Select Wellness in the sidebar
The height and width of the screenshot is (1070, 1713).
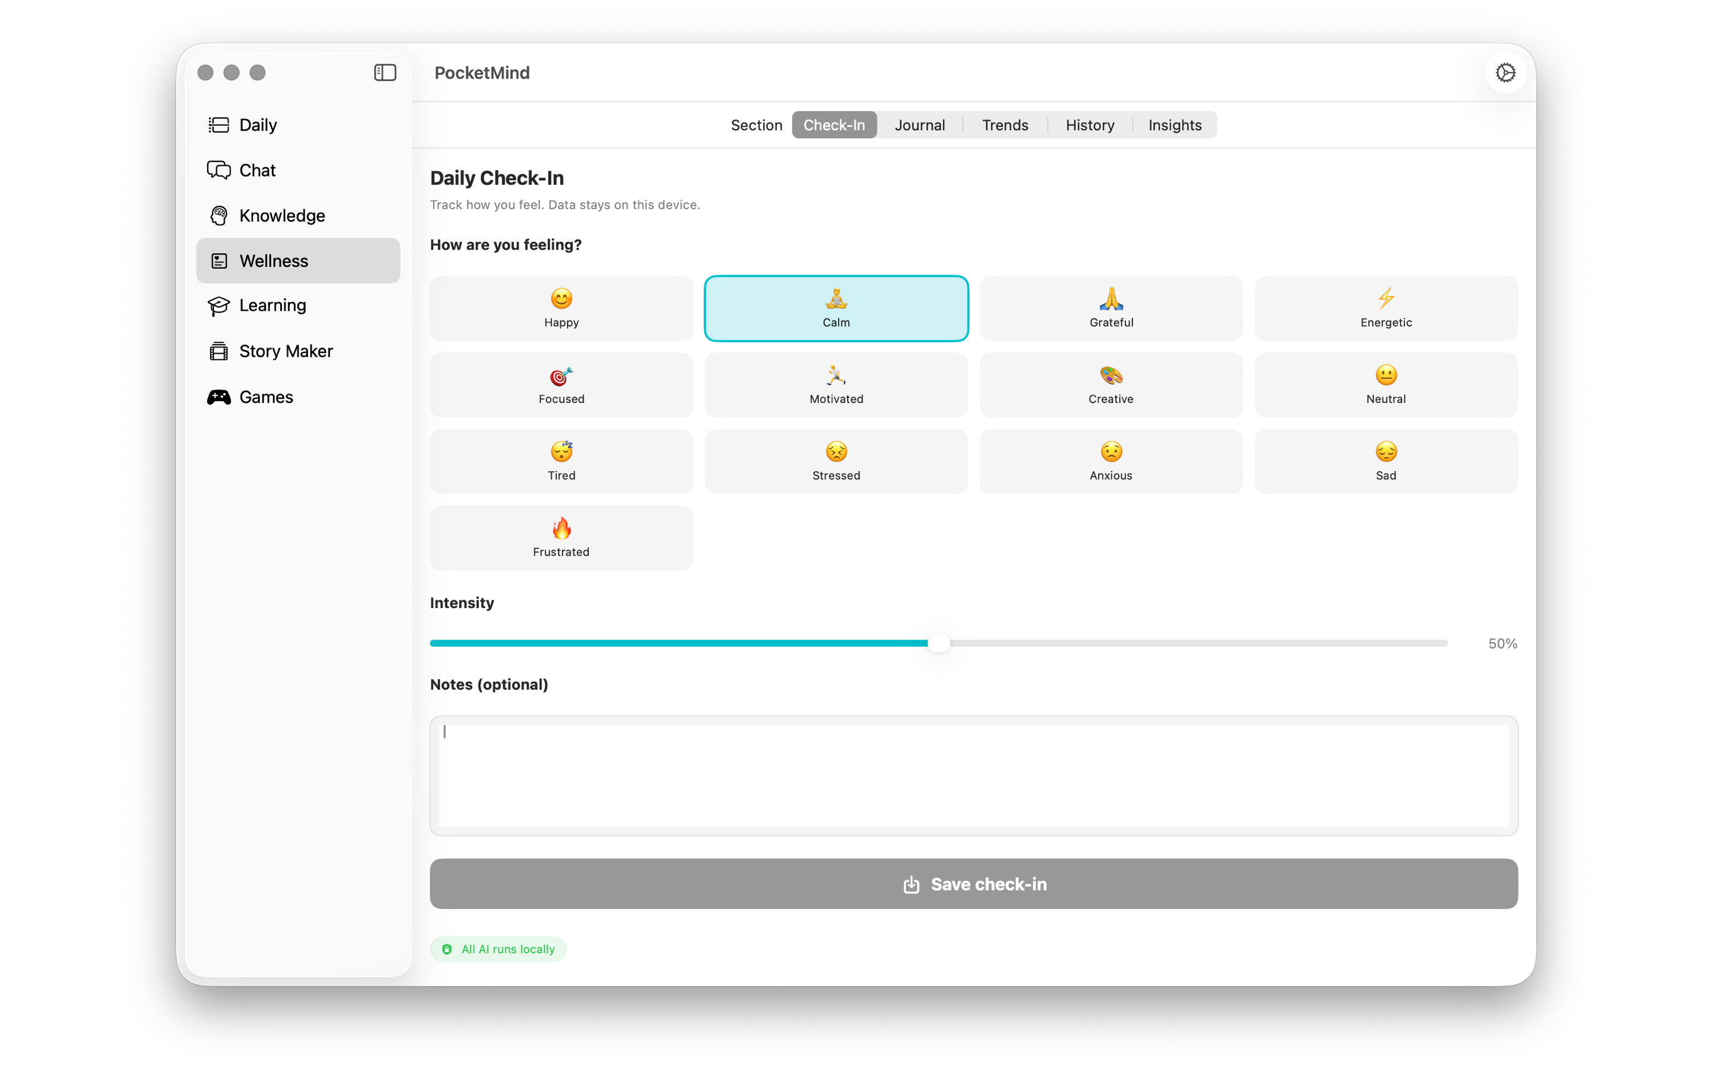point(298,261)
